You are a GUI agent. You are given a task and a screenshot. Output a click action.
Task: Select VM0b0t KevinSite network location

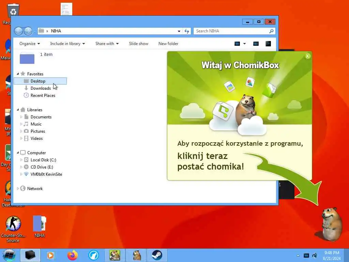click(x=46, y=174)
